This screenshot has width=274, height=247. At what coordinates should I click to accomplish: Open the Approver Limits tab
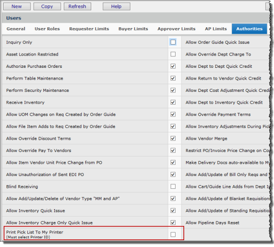(x=176, y=29)
